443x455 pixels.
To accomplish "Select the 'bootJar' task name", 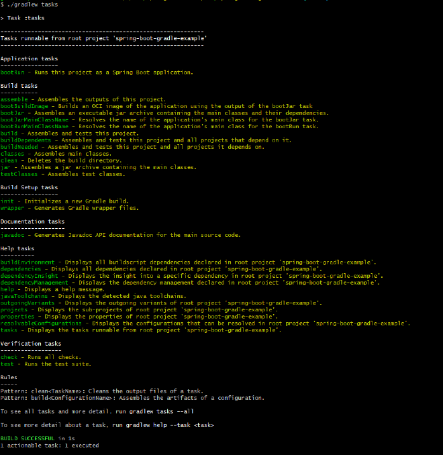I will tap(12, 113).
